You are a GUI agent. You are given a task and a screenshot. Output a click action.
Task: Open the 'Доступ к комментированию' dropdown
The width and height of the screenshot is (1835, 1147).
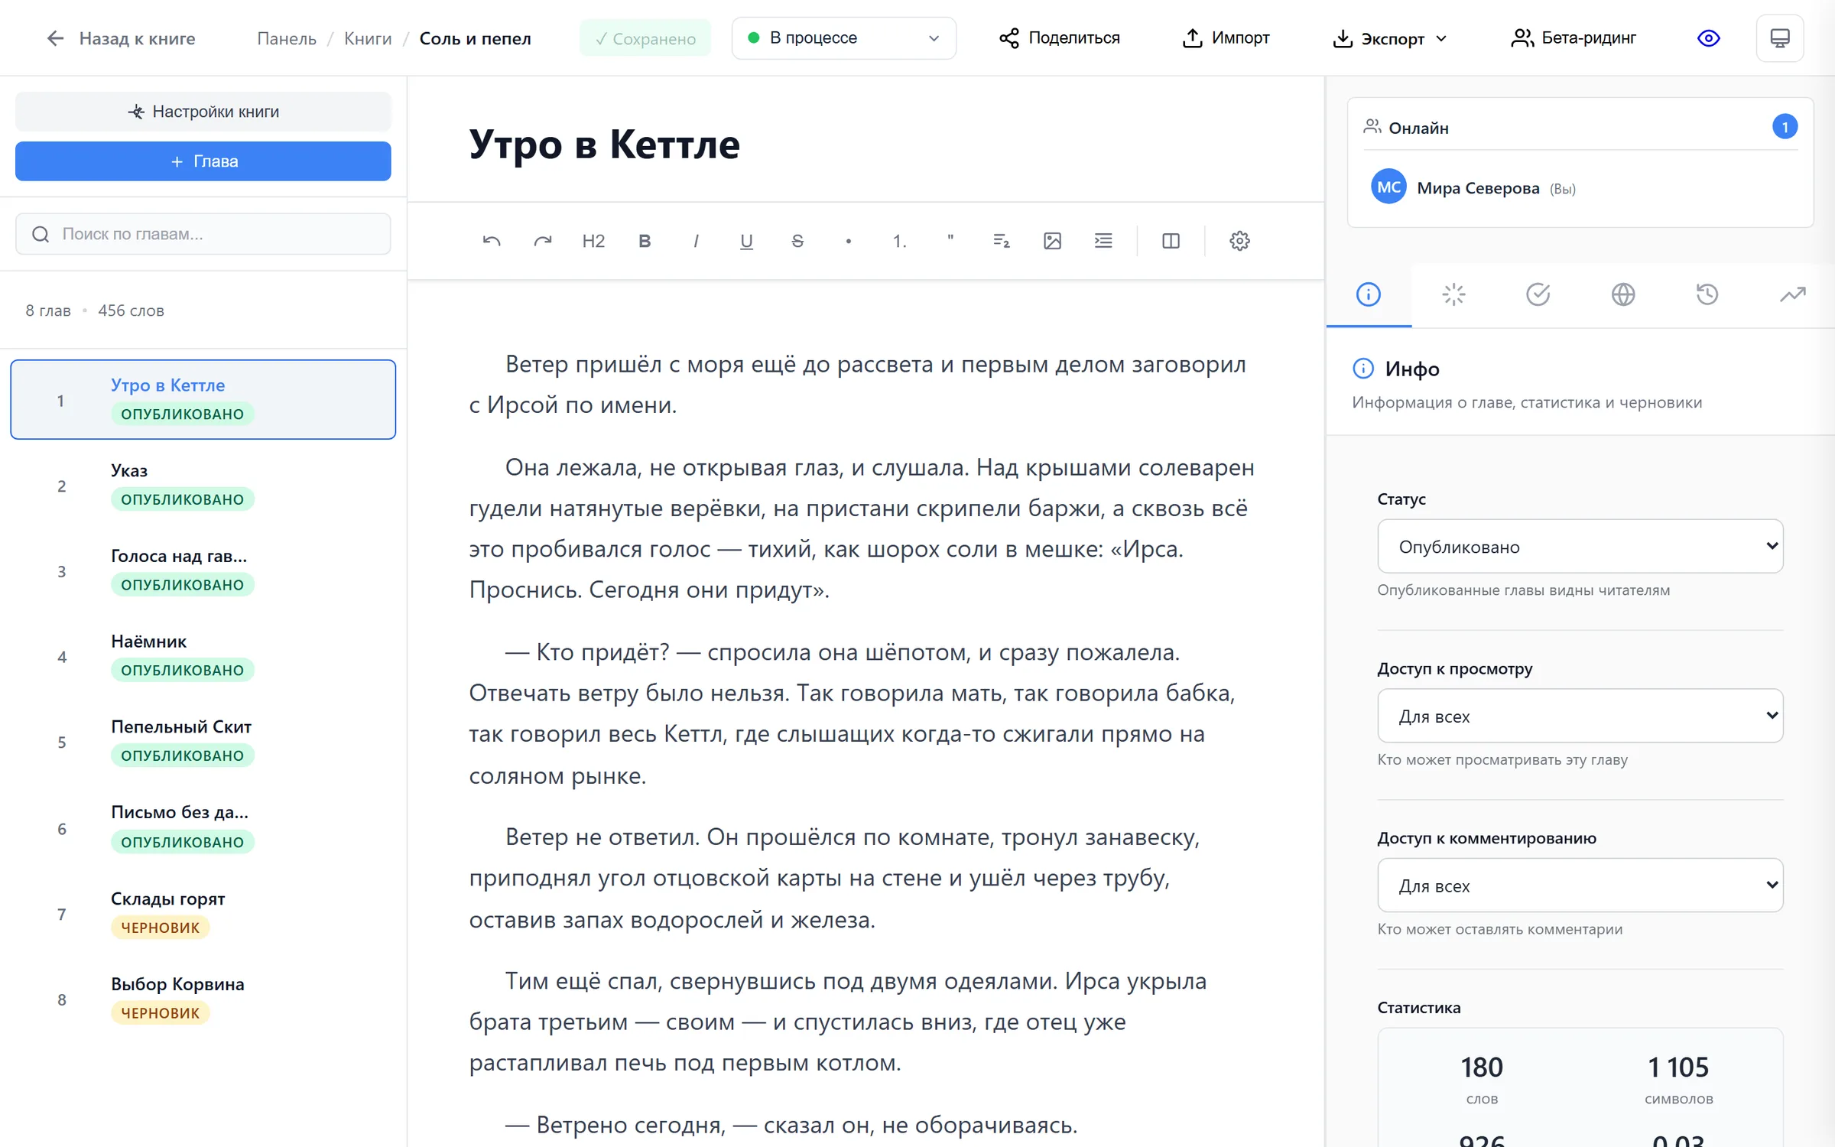click(x=1580, y=885)
